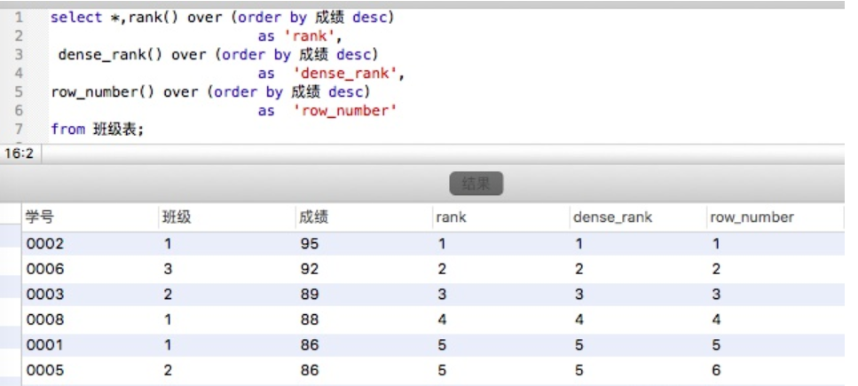Click line number 4 in editor gutter
858x386 pixels.
point(20,74)
